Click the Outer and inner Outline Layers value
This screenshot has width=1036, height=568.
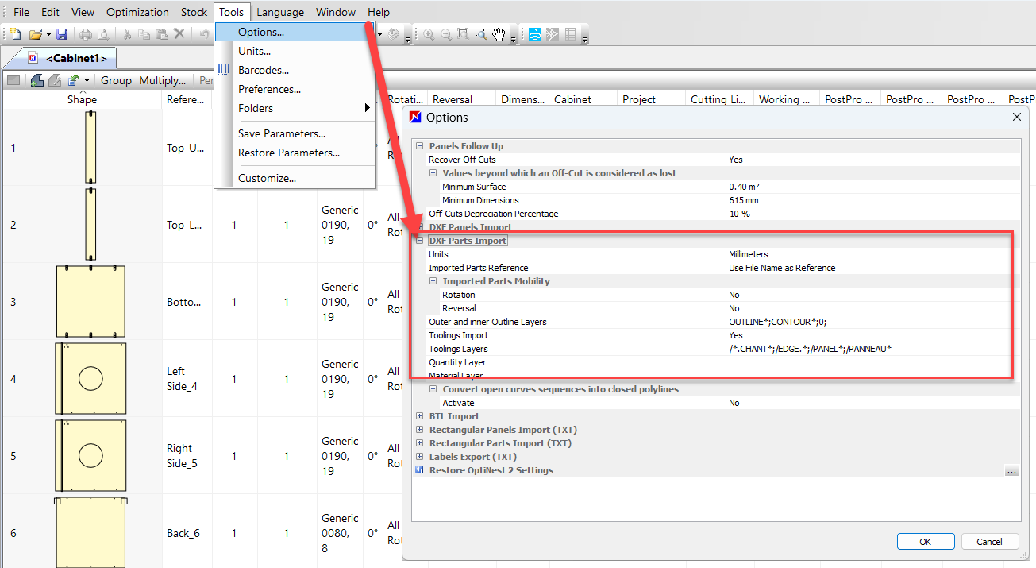click(x=872, y=322)
